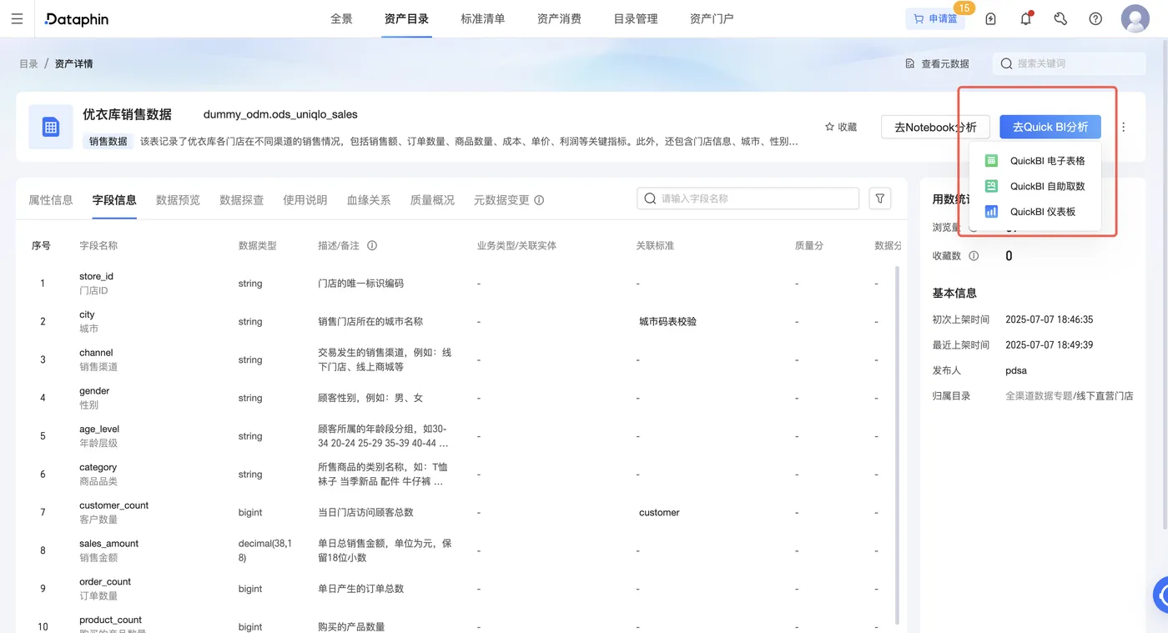Click the table name dummy_odm.ods_uniqlo_sales
The image size is (1168, 633).
[280, 114]
